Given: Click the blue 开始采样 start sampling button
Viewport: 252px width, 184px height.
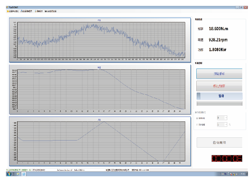Looking at the screenshot, I should pos(219,74).
